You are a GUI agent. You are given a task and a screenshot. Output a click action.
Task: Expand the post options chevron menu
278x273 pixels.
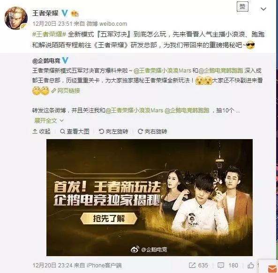coord(263,9)
